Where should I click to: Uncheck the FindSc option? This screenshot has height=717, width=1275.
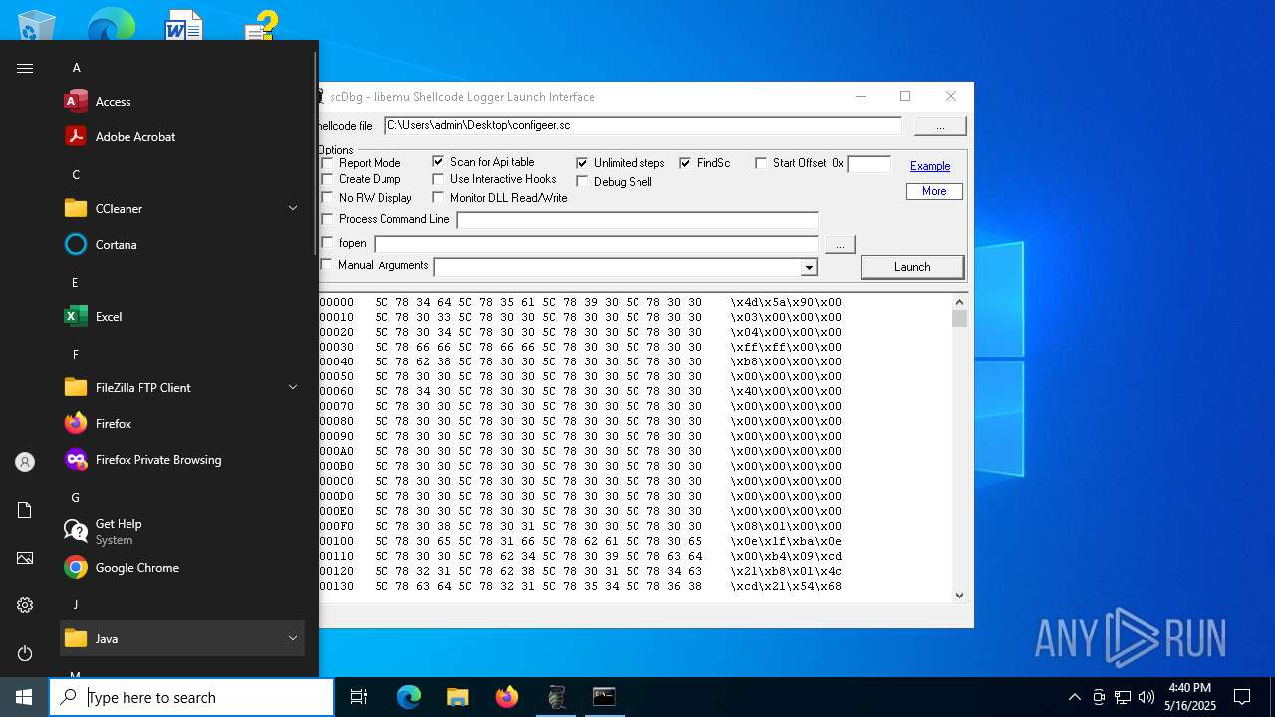click(x=685, y=163)
